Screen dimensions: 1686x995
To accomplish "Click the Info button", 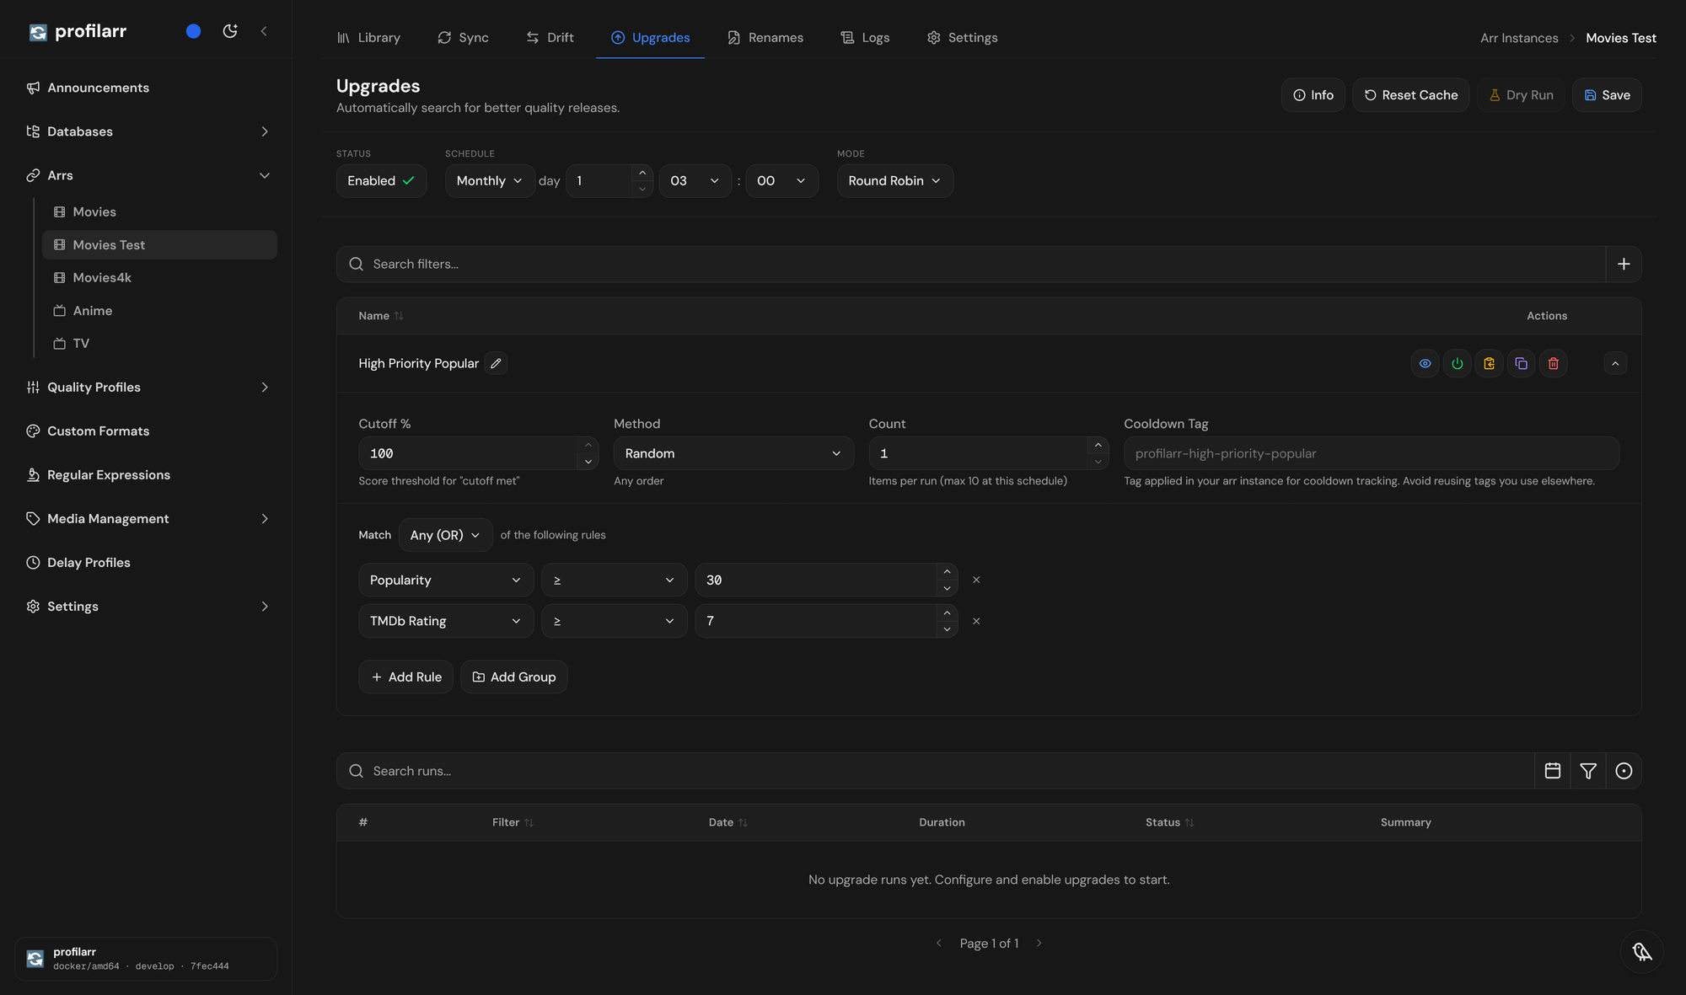I will coord(1313,95).
